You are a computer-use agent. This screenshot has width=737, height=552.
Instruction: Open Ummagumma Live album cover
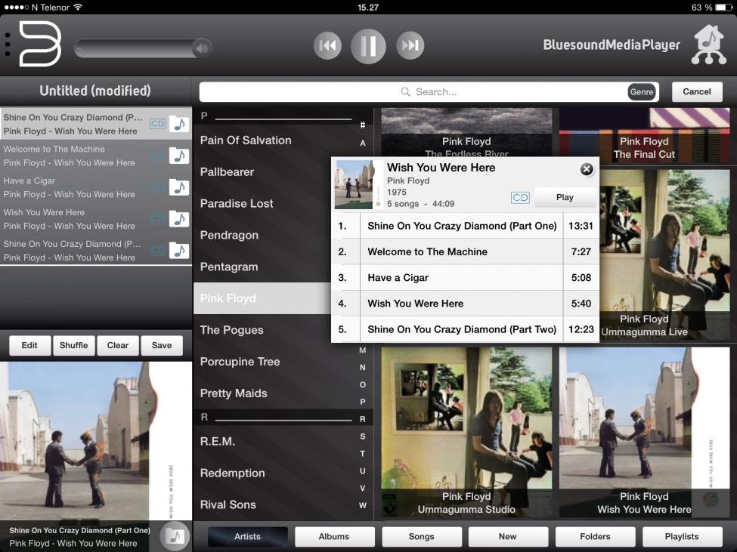pos(664,255)
